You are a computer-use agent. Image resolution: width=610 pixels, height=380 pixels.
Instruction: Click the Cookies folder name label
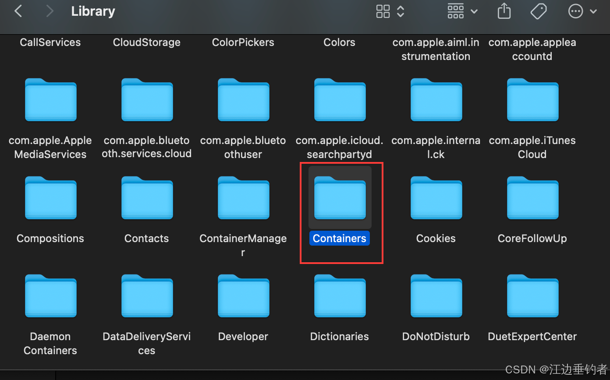436,239
